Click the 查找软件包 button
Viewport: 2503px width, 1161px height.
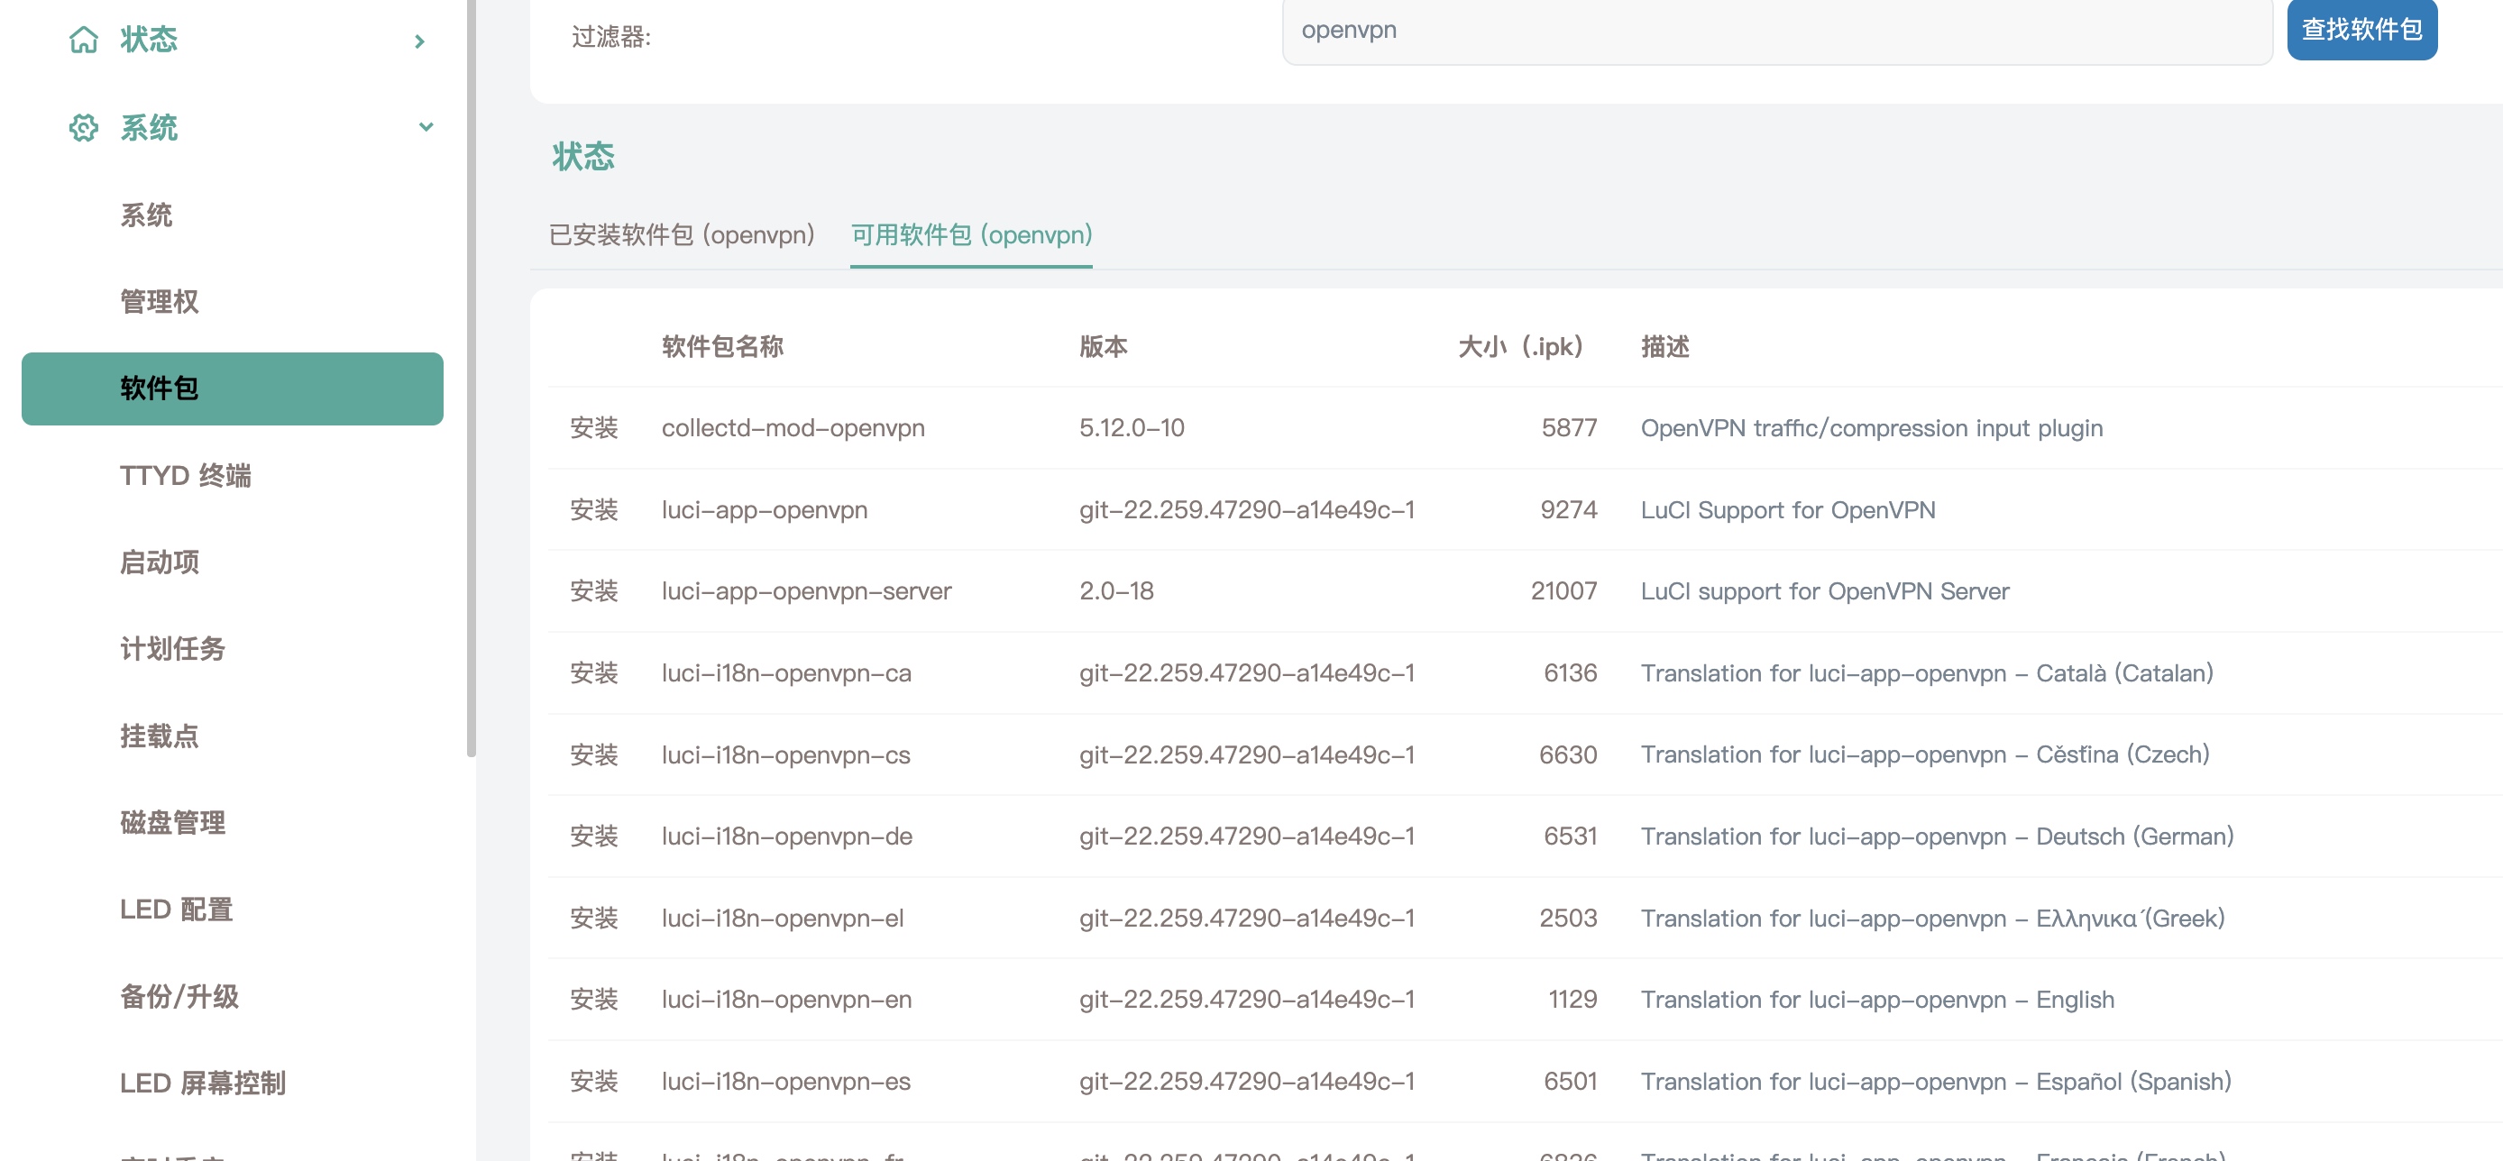[x=2362, y=29]
